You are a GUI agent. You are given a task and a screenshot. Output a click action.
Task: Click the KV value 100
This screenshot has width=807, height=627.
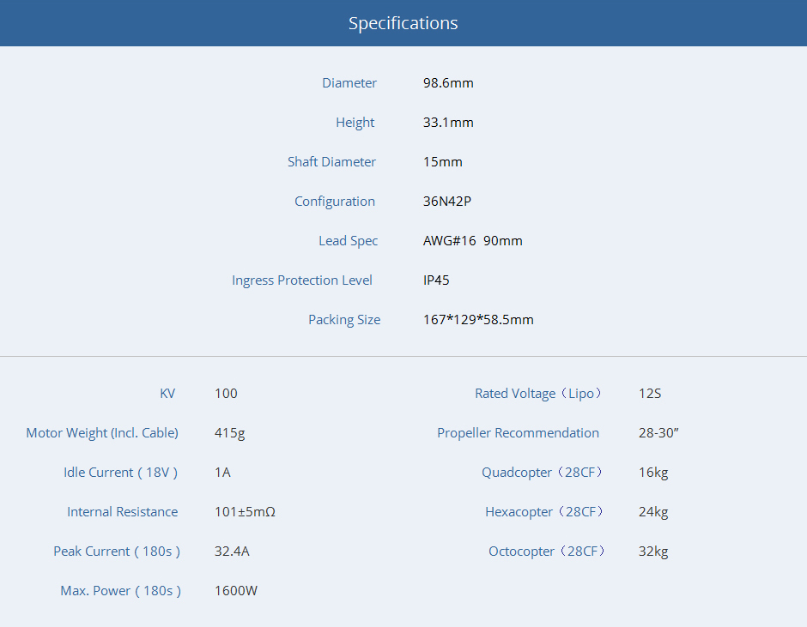226,394
